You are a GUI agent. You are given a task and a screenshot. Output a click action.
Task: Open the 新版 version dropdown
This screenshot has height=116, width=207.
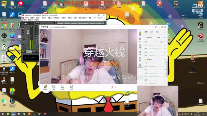pyautogui.click(x=159, y=38)
